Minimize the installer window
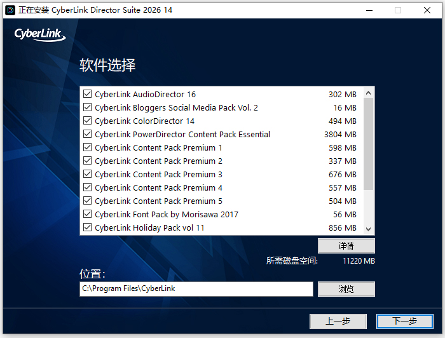Screen dimensions: 445x338 369,10
